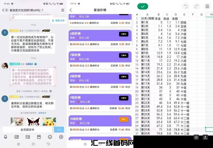Tap the 有新文件 new file notice
This screenshot has height=148, width=213.
tap(58, 21)
